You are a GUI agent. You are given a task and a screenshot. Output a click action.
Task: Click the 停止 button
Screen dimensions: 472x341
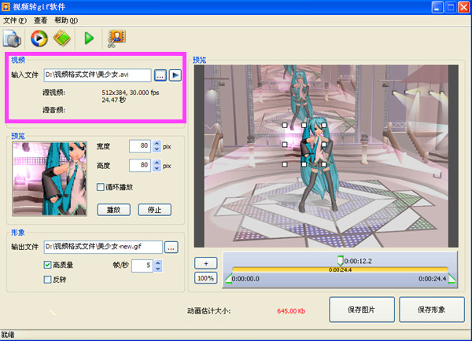point(155,210)
